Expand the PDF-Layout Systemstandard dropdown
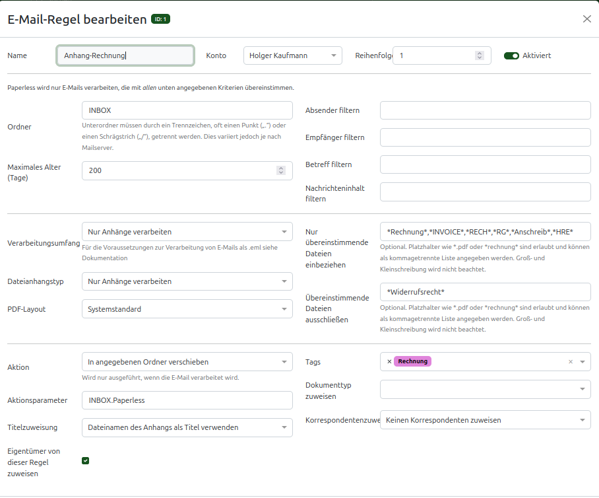This screenshot has width=599, height=498. coord(187,309)
